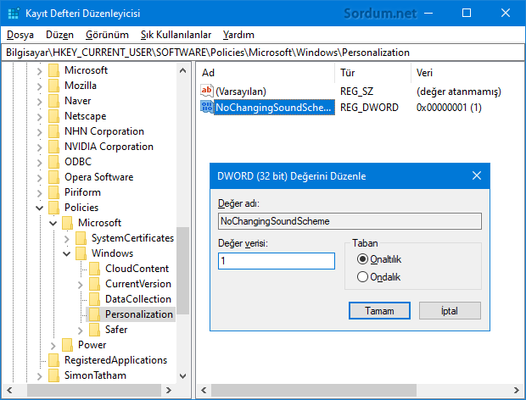Click the NVIDIA Corporation folder icon
The height and width of the screenshot is (400, 526).
coord(54,147)
